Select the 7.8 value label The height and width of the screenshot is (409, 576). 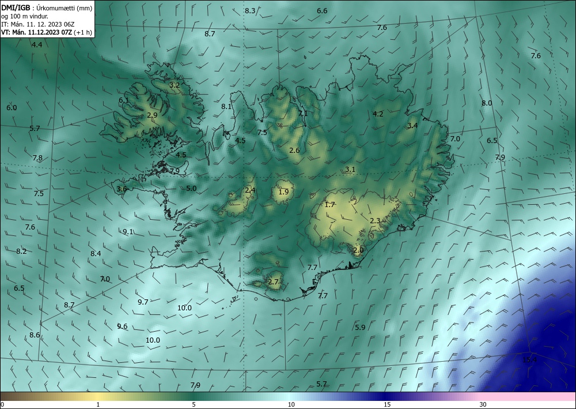[x=37, y=158]
